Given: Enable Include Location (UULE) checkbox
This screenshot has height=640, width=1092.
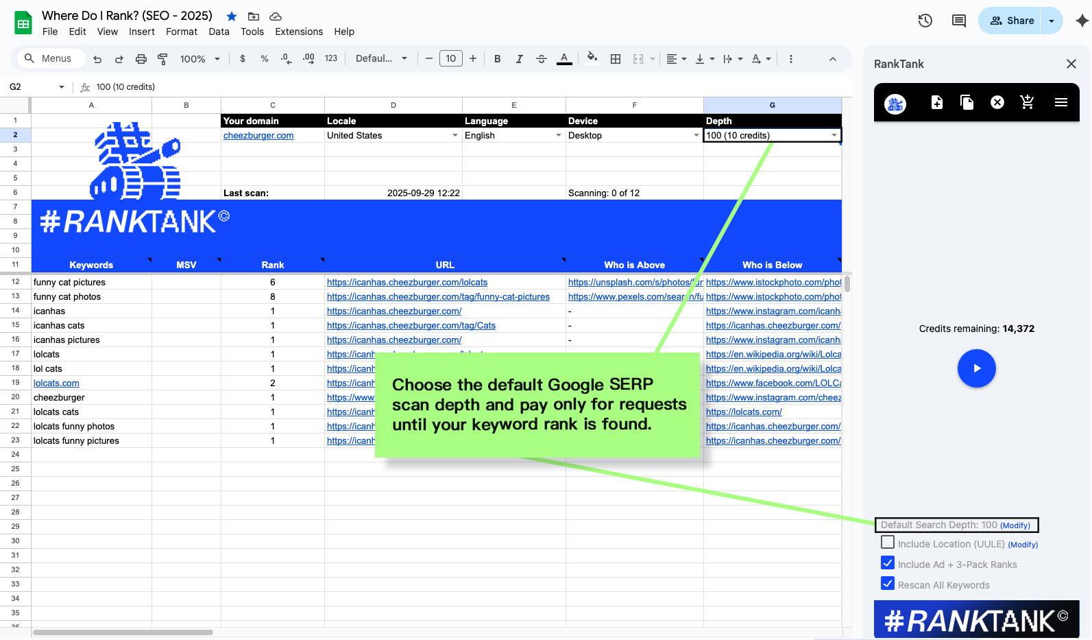Looking at the screenshot, I should coord(888,543).
